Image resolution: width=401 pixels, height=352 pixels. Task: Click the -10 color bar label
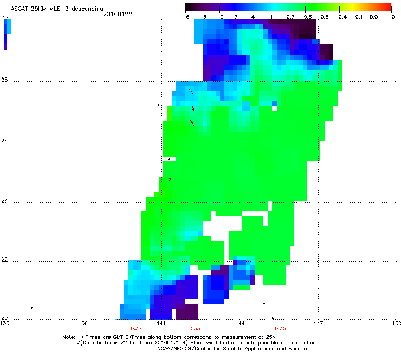[218, 17]
